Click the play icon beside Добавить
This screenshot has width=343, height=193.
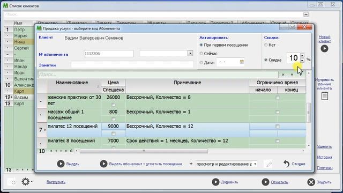pyautogui.click(x=215, y=182)
